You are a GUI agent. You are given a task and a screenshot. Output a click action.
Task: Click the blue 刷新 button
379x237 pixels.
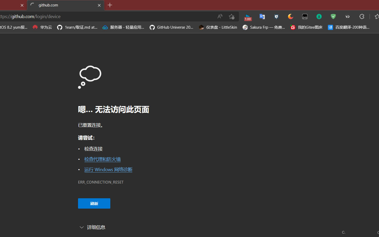(x=94, y=203)
